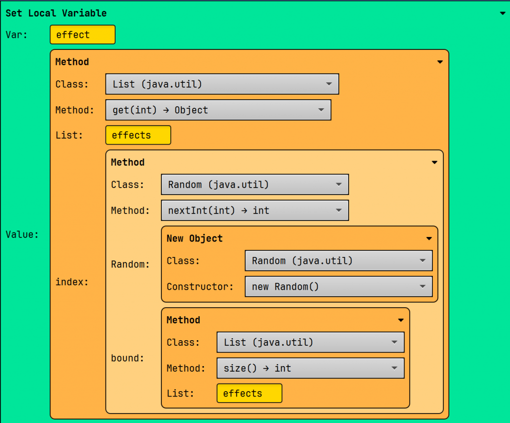Click the outer Method block header label
This screenshot has height=423, width=510.
pyautogui.click(x=72, y=62)
